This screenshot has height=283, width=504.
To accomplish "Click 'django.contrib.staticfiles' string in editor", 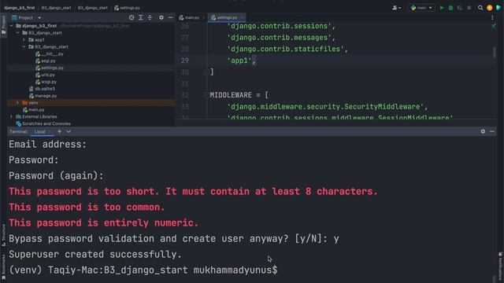I will click(285, 49).
